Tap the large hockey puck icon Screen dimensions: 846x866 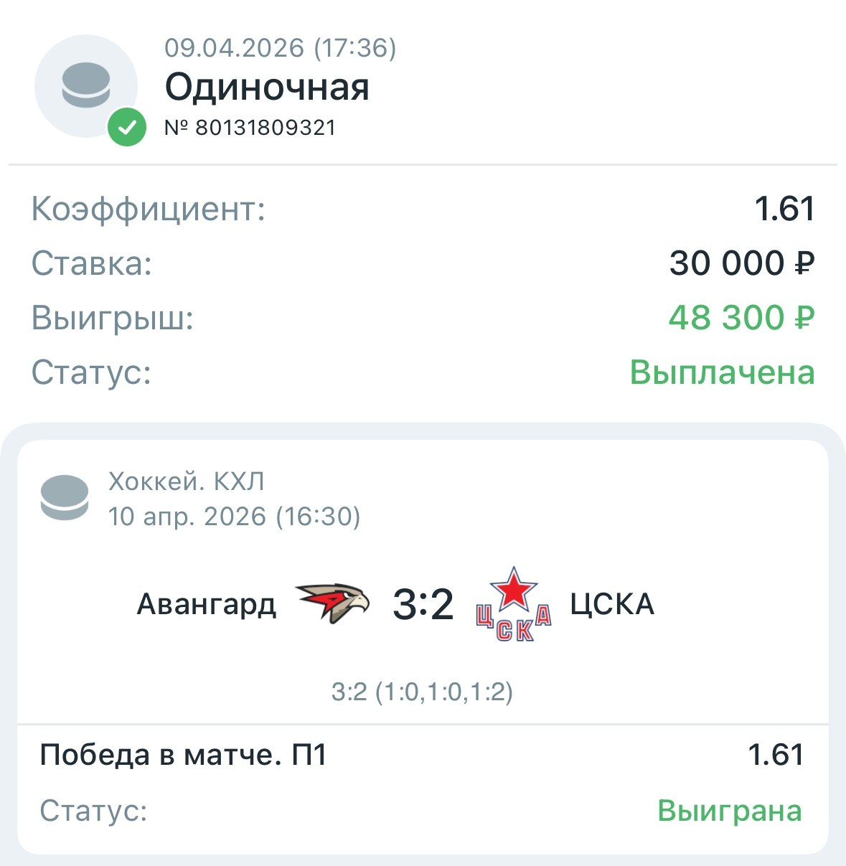[86, 85]
